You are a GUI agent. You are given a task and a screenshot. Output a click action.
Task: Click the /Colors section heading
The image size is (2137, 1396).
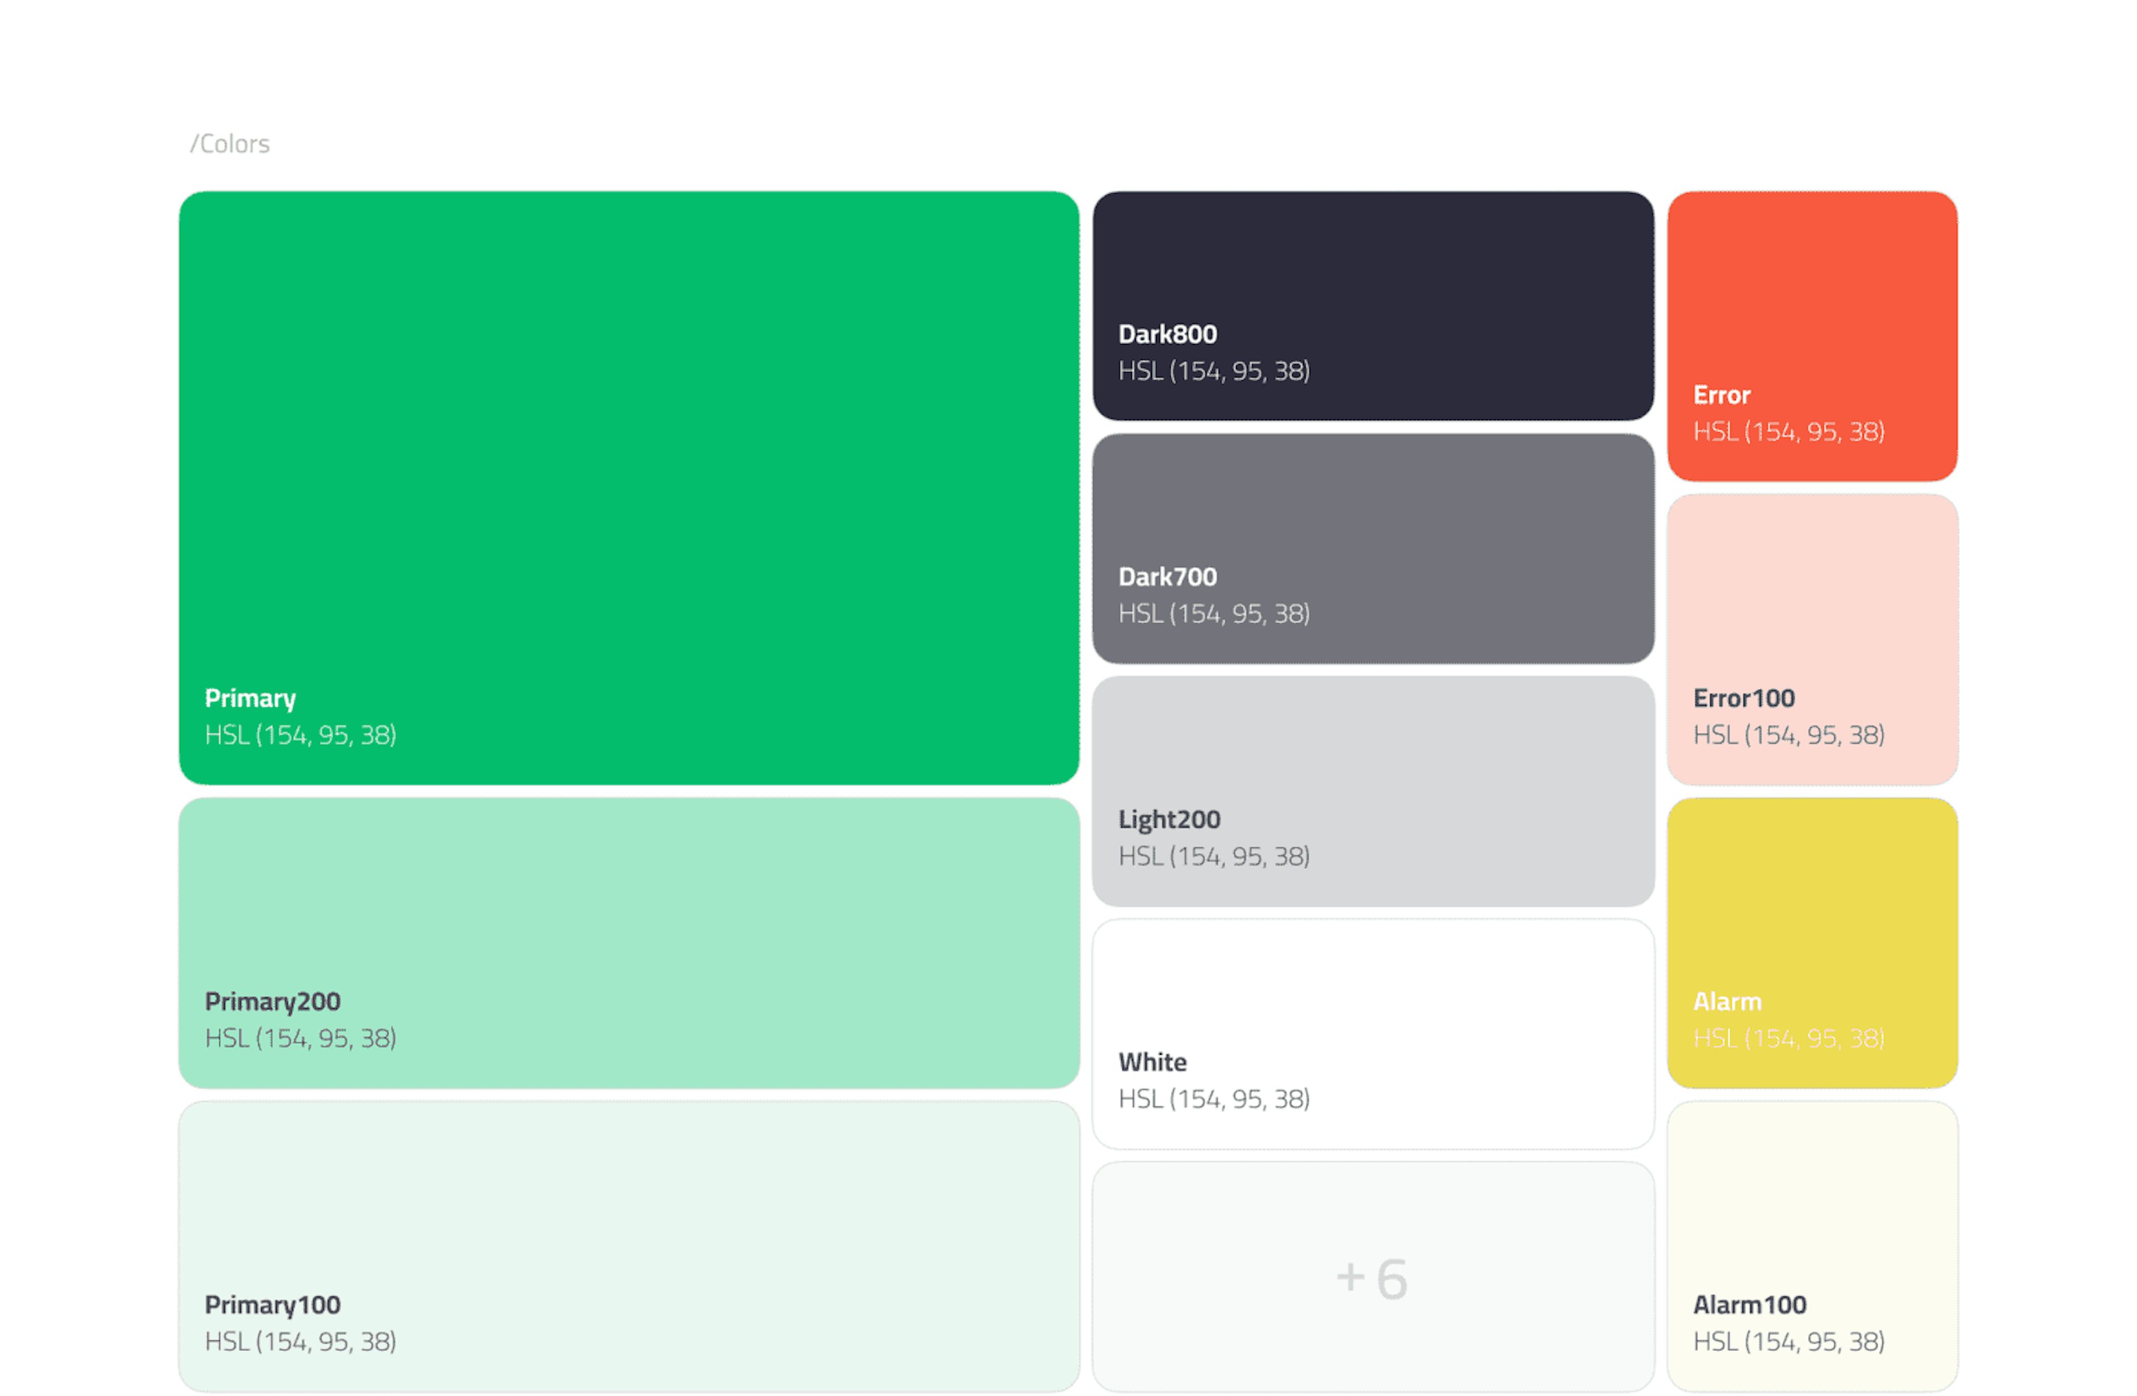[x=230, y=144]
